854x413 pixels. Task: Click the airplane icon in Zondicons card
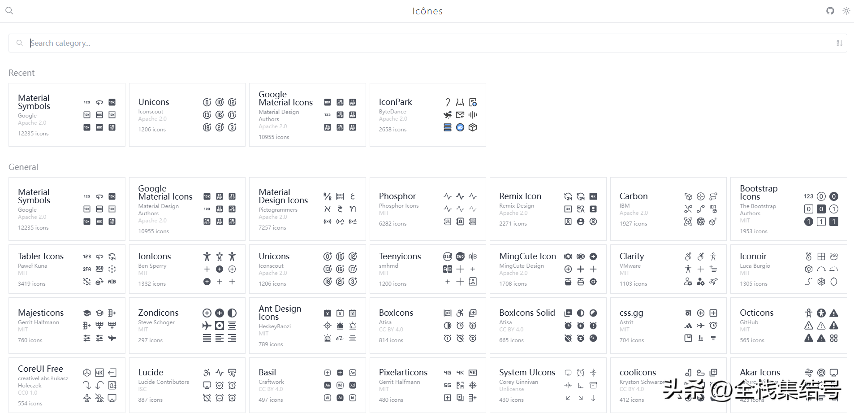[x=207, y=326]
